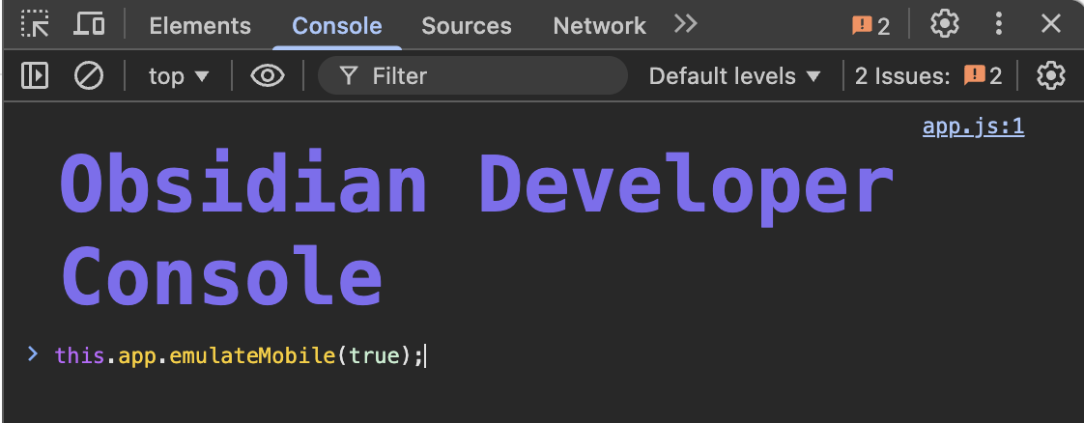Create a live expression with eye icon
1084x423 pixels.
(x=268, y=75)
